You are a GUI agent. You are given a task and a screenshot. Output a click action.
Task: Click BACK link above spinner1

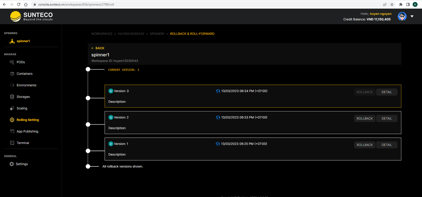pyautogui.click(x=98, y=48)
